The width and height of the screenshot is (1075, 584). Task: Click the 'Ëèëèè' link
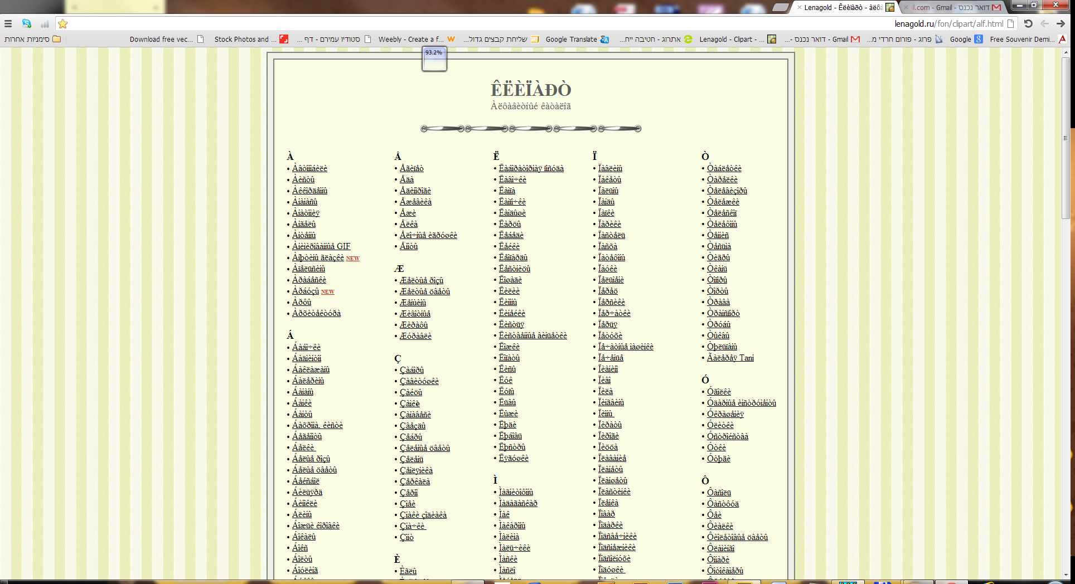coord(509,291)
